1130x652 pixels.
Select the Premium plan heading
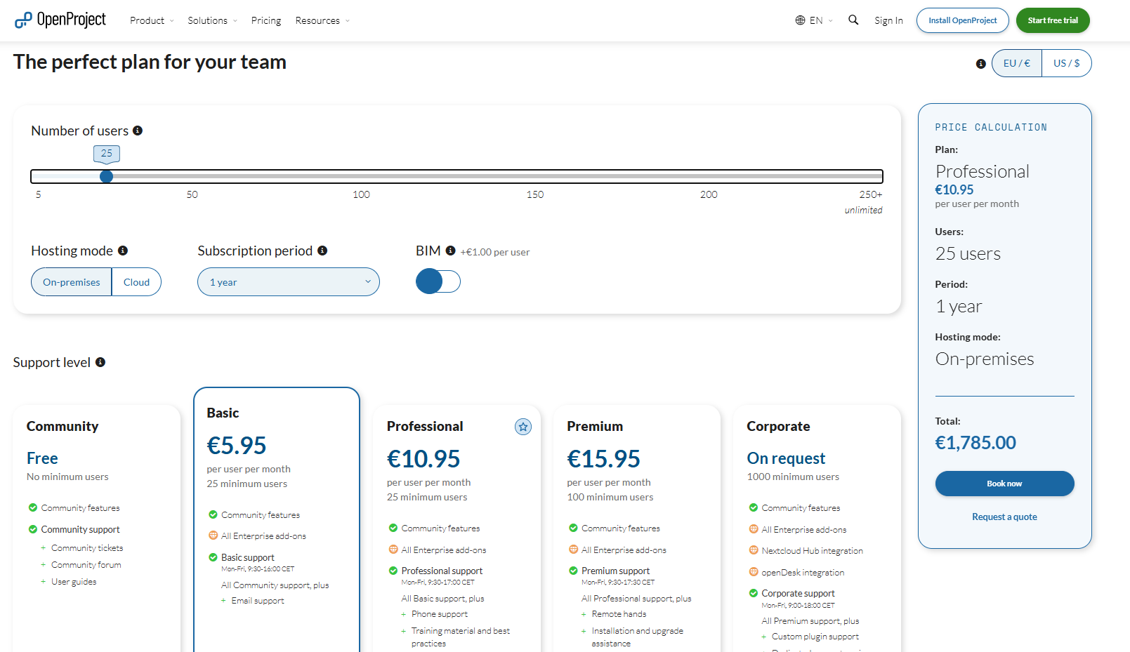pyautogui.click(x=595, y=426)
